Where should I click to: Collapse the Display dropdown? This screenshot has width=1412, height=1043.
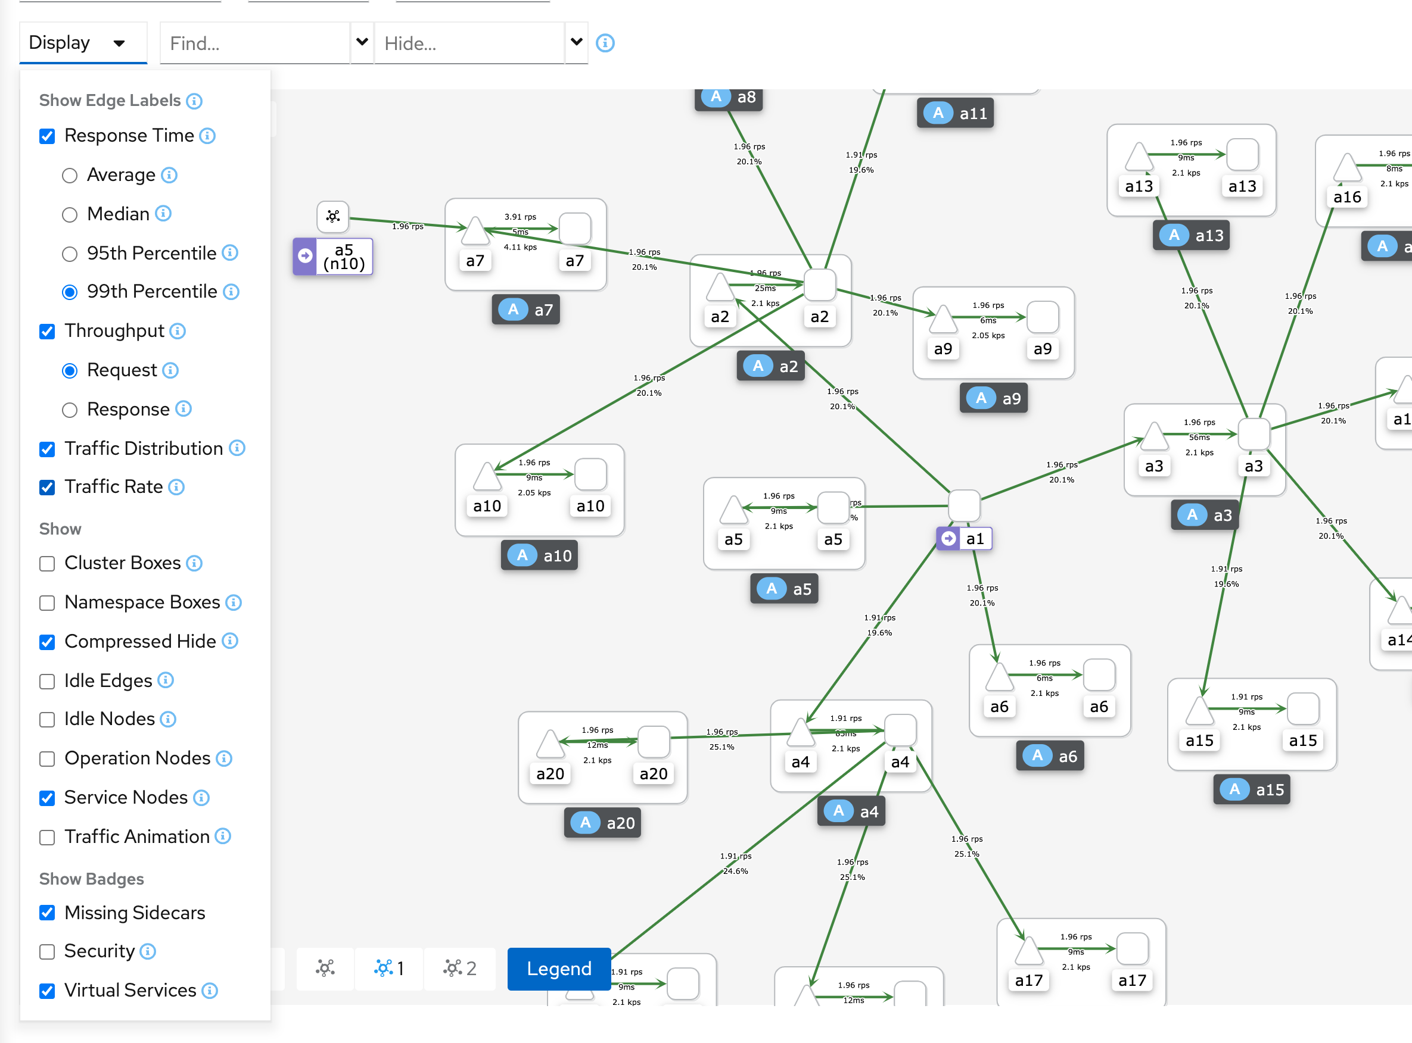(83, 43)
